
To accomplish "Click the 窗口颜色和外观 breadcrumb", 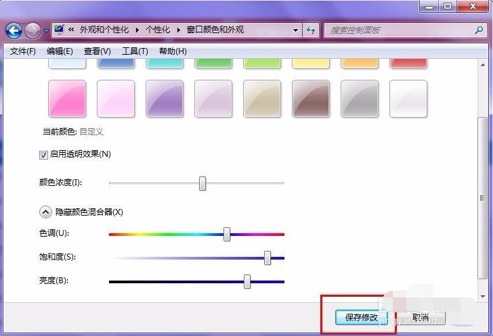I will [215, 30].
